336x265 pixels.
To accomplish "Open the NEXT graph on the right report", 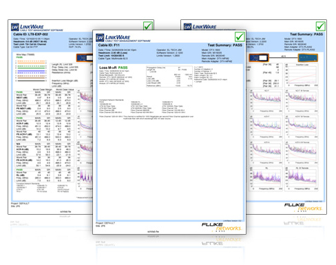I will (x=266, y=101).
